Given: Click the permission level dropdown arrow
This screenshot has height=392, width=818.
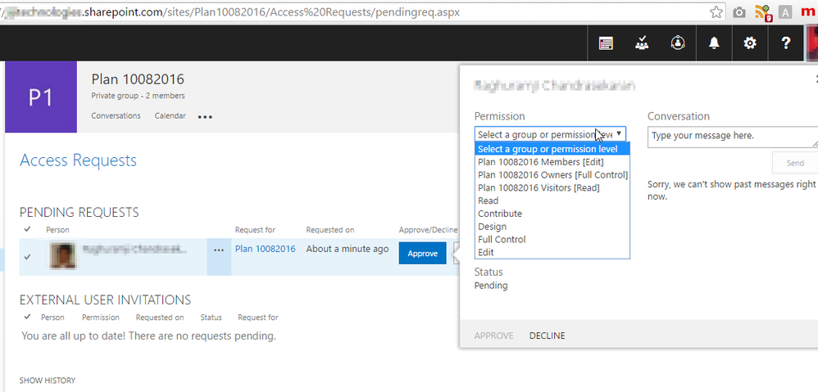Looking at the screenshot, I should point(619,133).
